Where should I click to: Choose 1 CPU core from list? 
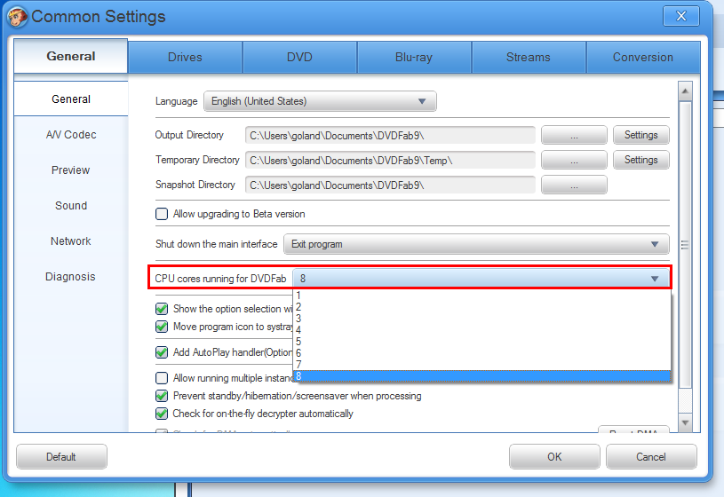point(481,296)
